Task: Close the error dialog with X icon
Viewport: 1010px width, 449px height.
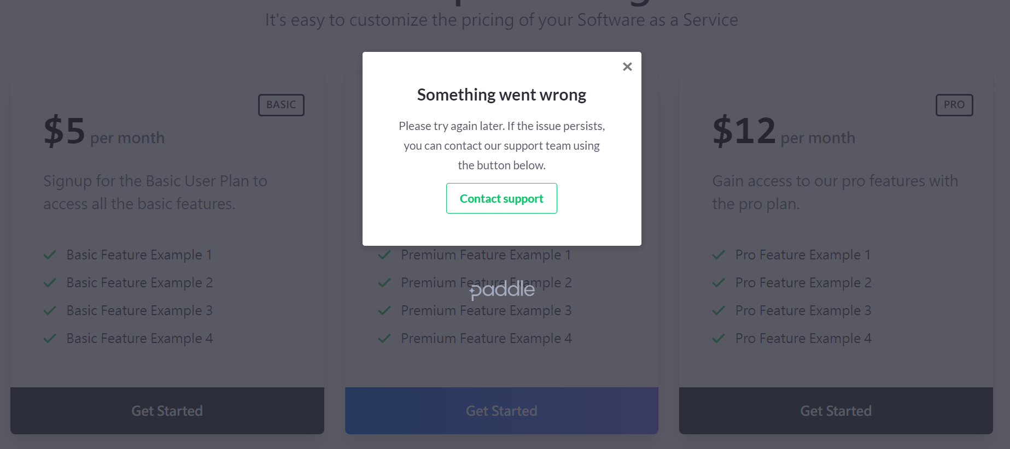Action: (x=627, y=67)
